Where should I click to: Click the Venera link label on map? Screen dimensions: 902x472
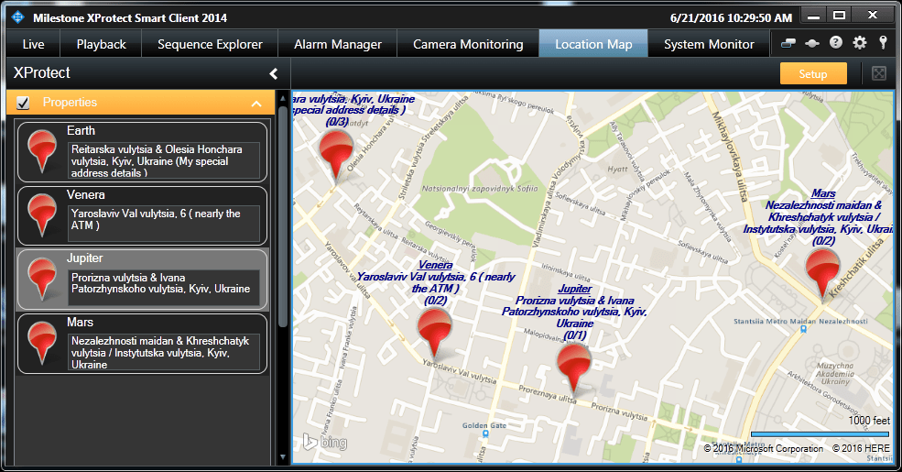[x=436, y=265]
